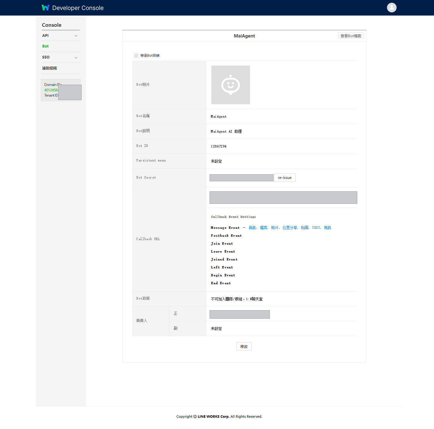Expand the API menu chevron
This screenshot has height=429, width=434.
click(76, 36)
